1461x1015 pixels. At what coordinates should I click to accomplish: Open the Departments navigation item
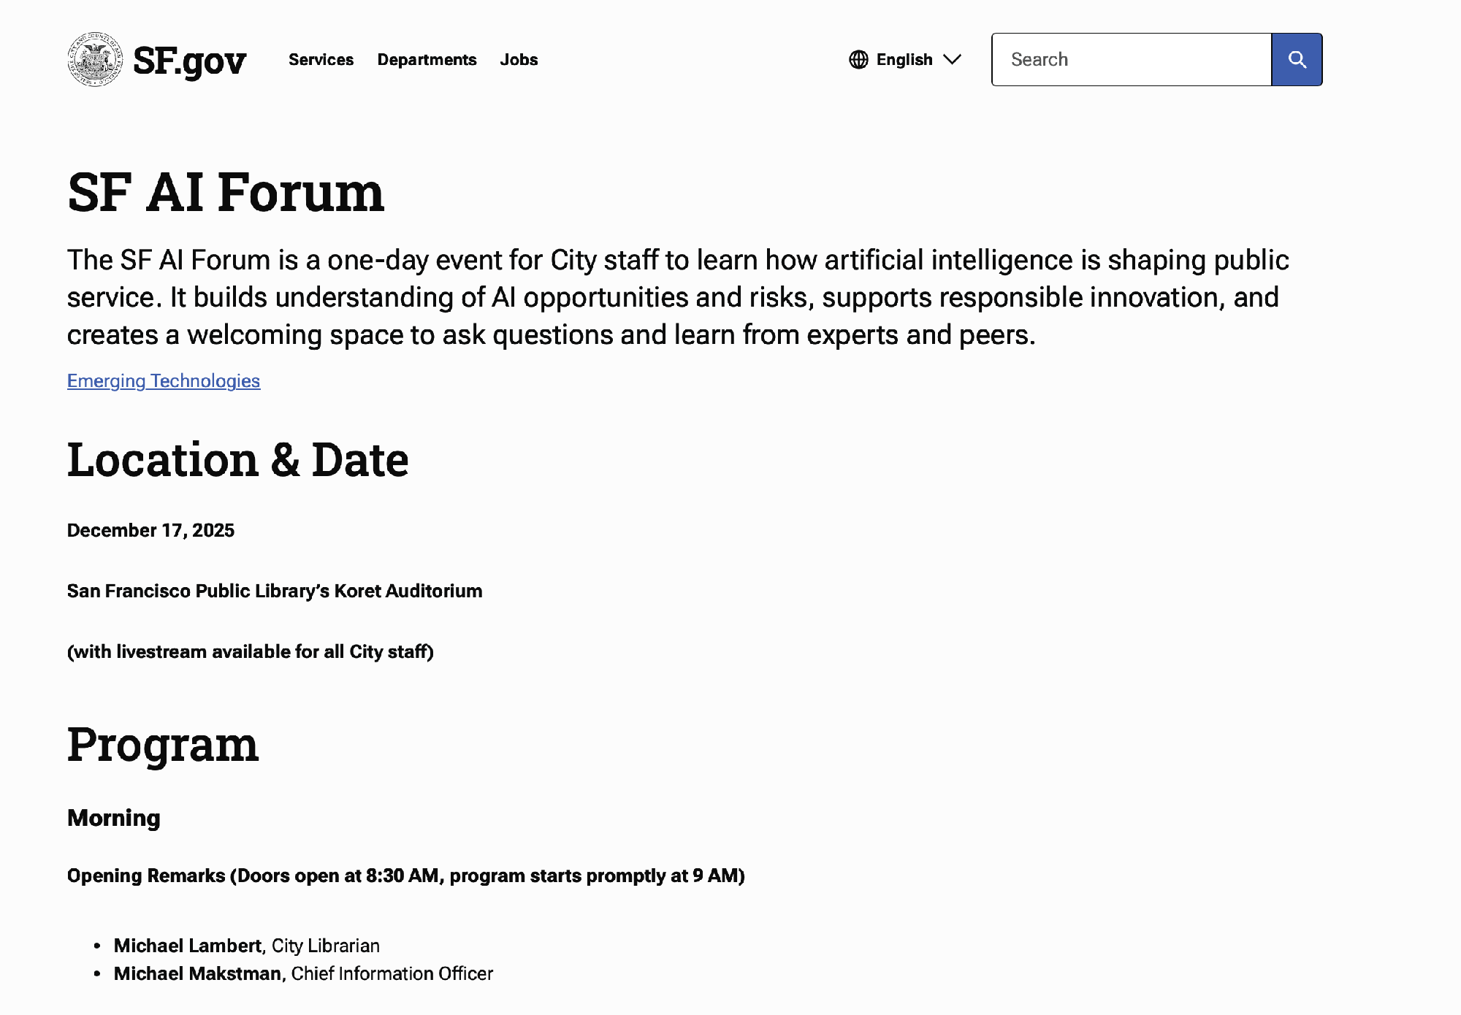click(x=427, y=60)
